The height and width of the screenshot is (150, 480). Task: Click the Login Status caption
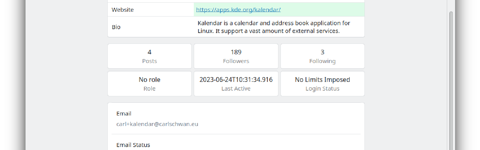coord(322,89)
